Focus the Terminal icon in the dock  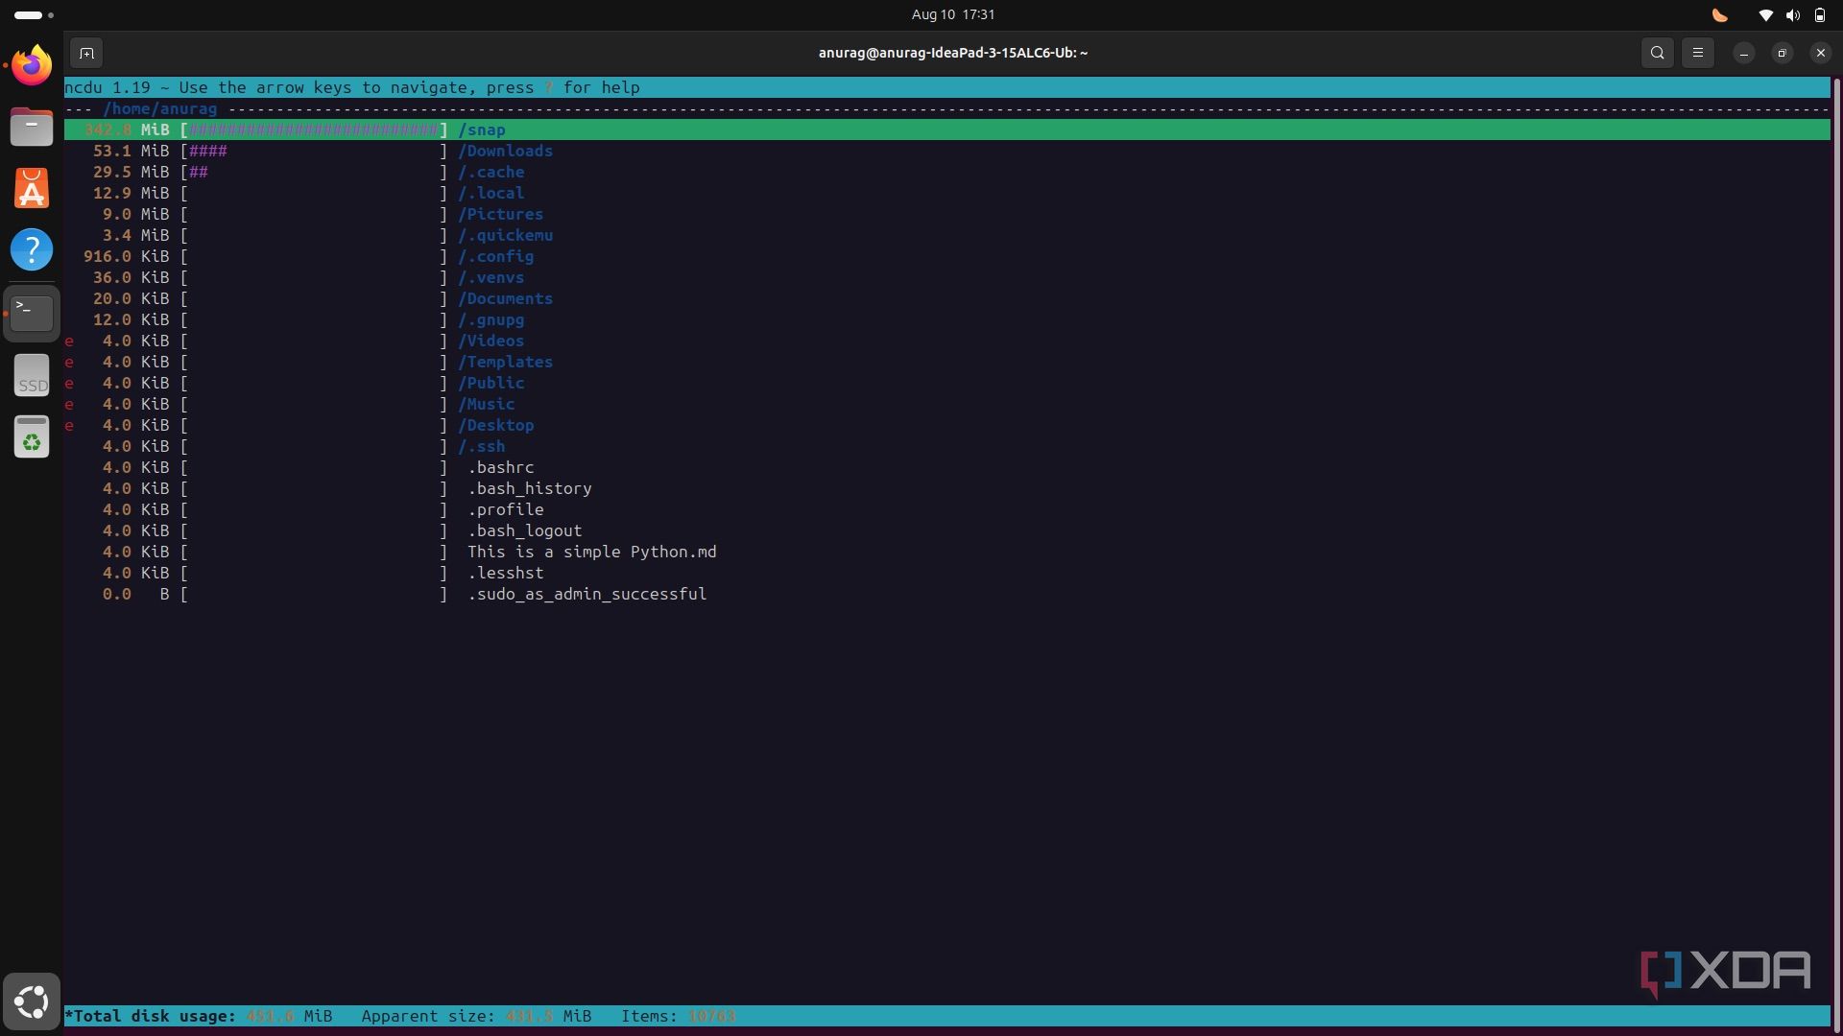pos(32,313)
